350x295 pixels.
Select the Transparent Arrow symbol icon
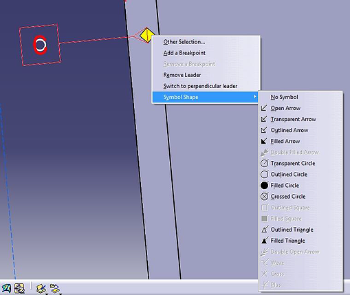264,119
